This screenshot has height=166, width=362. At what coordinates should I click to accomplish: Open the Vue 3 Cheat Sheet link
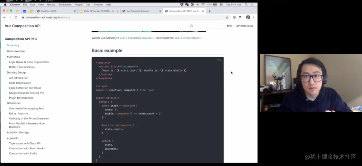click(x=188, y=38)
